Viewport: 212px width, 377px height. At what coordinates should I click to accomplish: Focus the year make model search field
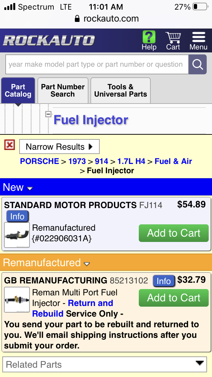pos(96,64)
